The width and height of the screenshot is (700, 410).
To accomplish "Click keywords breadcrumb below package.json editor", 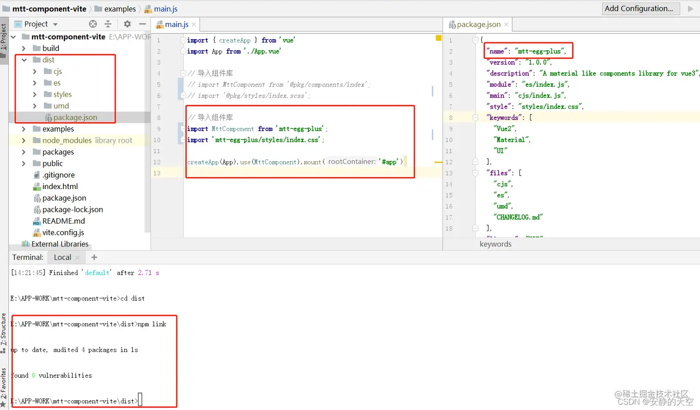I will tap(495, 244).
